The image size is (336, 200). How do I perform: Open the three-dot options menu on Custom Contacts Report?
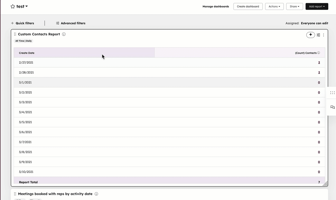coord(323,35)
